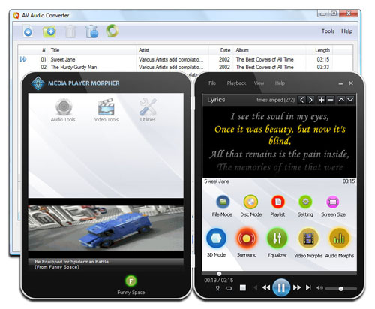Click 'The Best Covers of All Time' for track 02
Image resolution: width=375 pixels, height=309 pixels.
pyautogui.click(x=265, y=67)
